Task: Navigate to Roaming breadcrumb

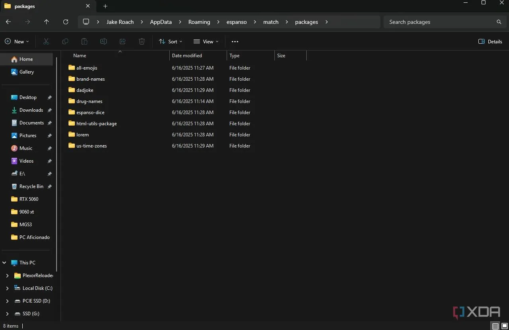Action: click(x=199, y=22)
